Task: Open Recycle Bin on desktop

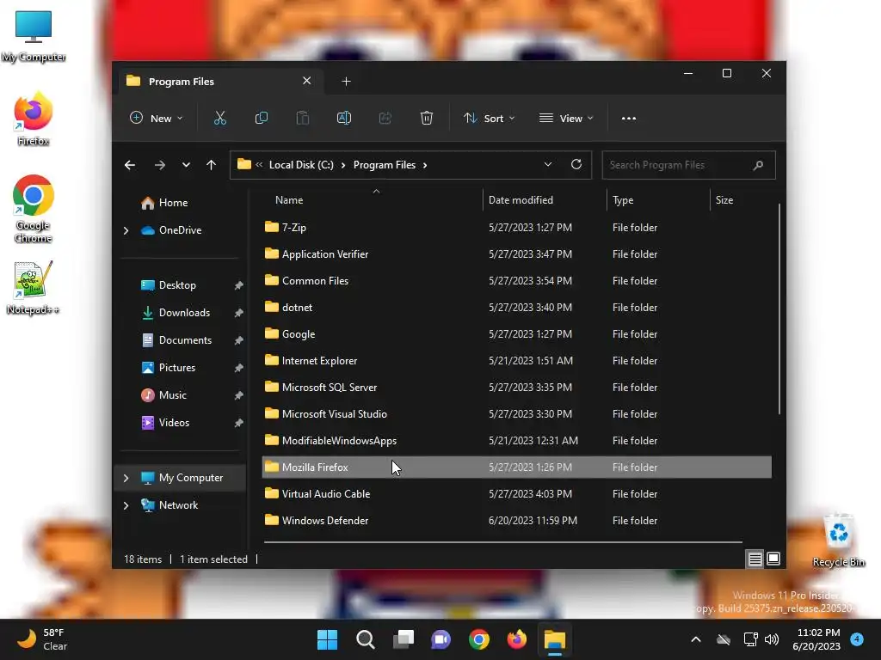Action: click(x=838, y=541)
